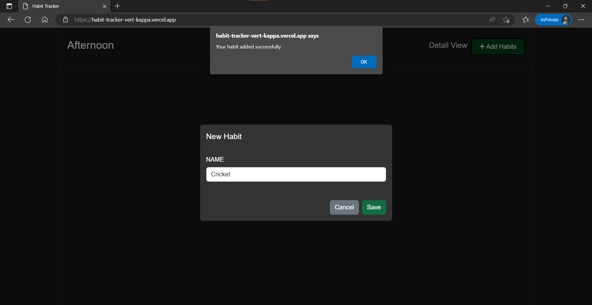Viewport: 592px width, 305px height.
Task: Click the site permissions lock icon
Action: pyautogui.click(x=65, y=19)
